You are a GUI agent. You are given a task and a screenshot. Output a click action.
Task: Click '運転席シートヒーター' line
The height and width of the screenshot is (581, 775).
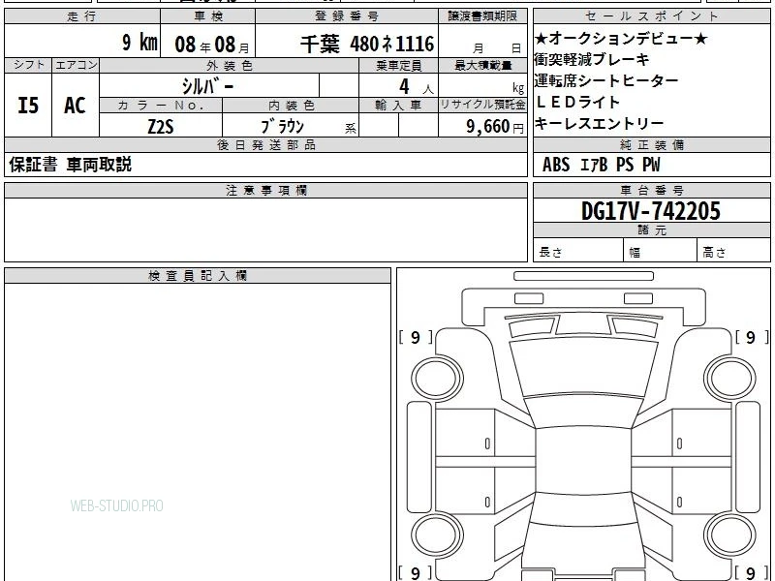coord(606,80)
